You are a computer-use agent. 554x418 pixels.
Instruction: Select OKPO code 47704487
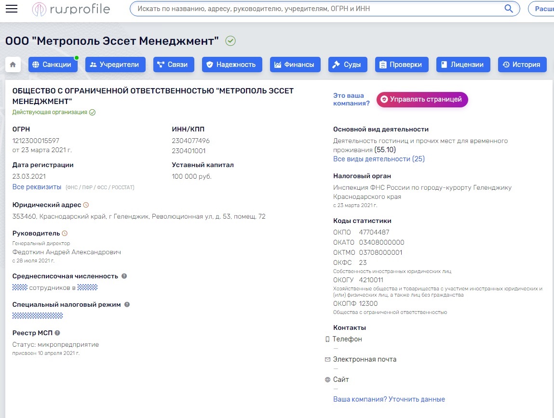(374, 233)
